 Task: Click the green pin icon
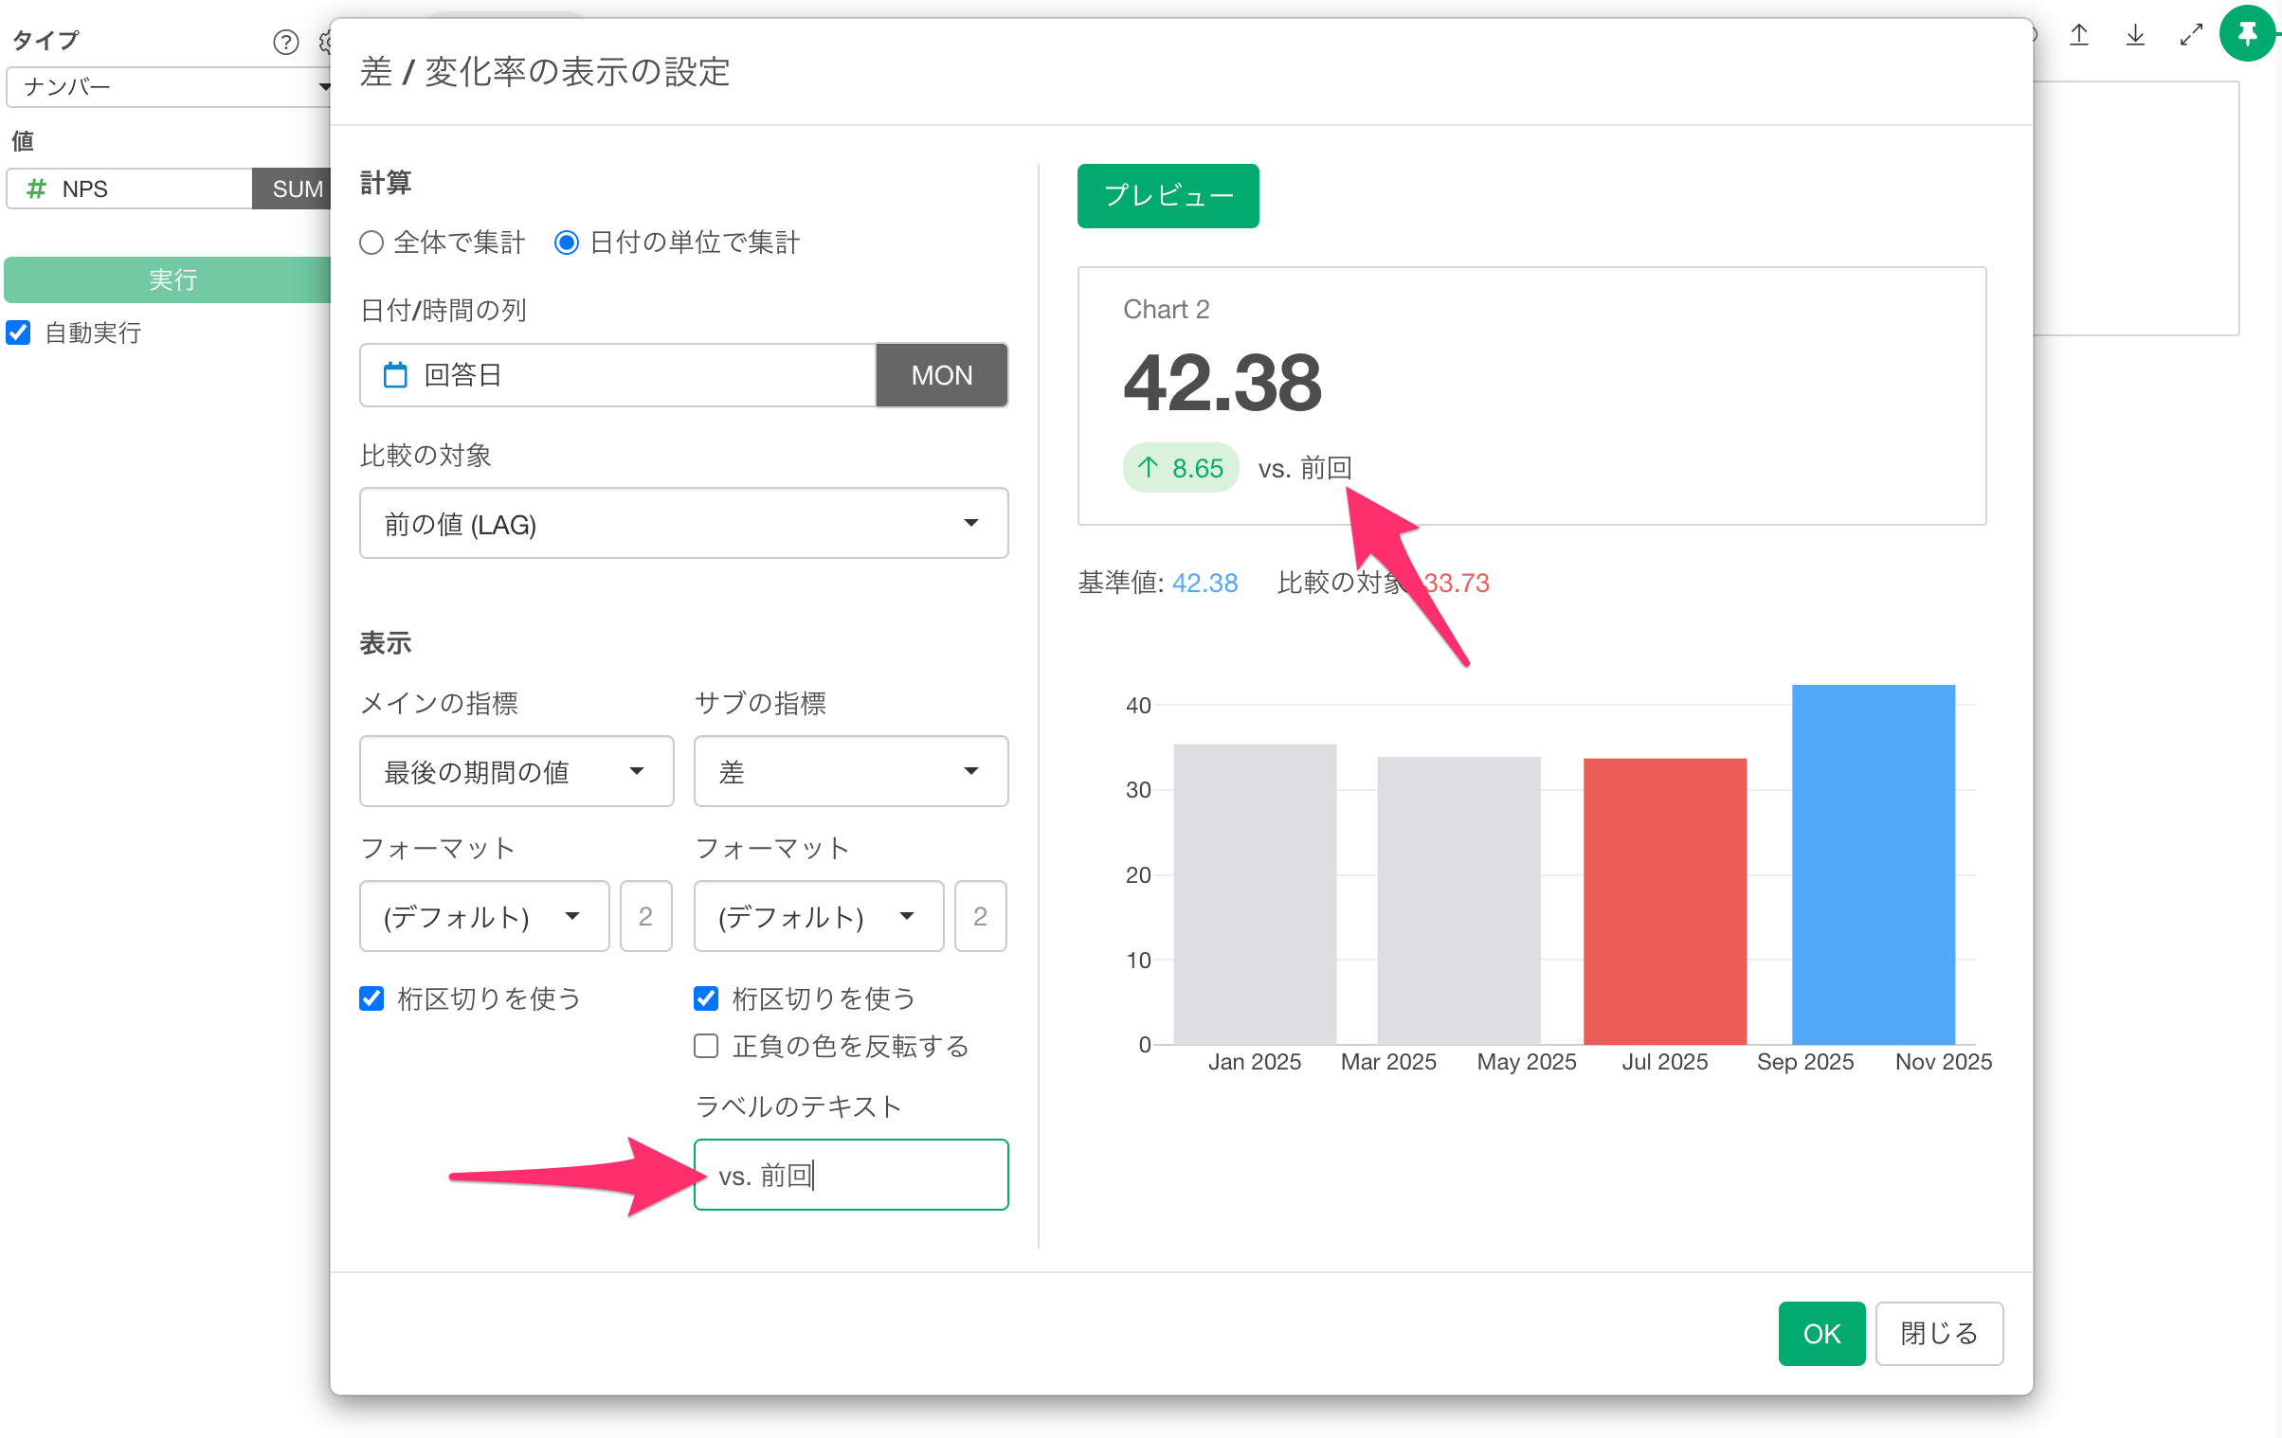[2247, 34]
